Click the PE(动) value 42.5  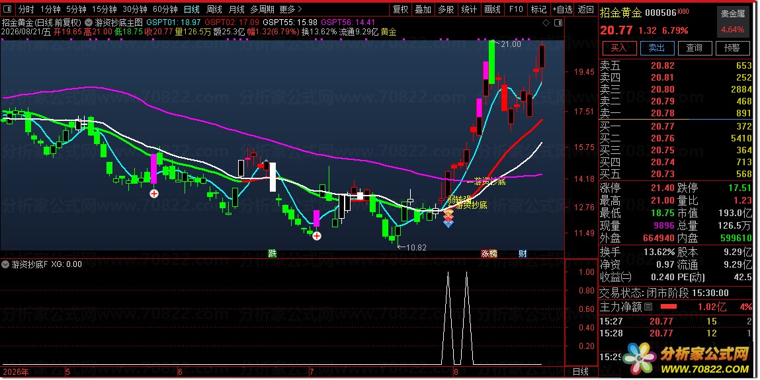tap(743, 278)
